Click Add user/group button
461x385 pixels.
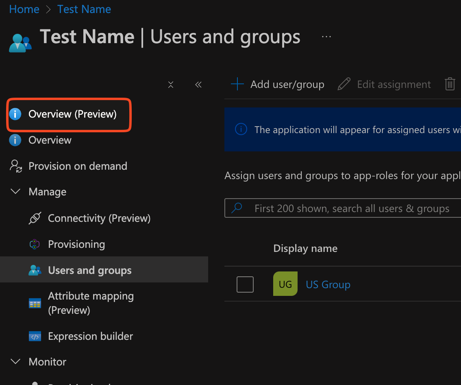(278, 84)
